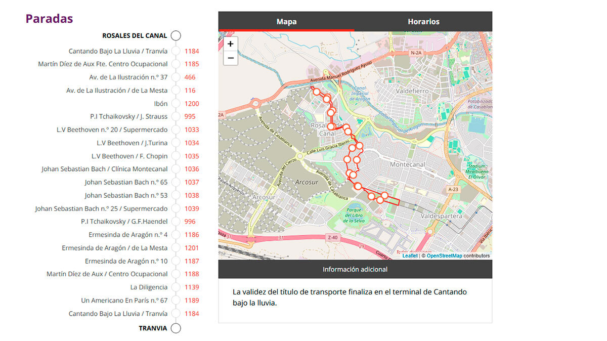The image size is (607, 341).
Task: Click stop number 1037
Action: (x=192, y=182)
